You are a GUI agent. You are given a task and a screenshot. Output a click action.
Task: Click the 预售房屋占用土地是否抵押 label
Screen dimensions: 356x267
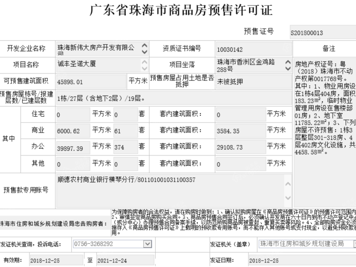click(182, 81)
